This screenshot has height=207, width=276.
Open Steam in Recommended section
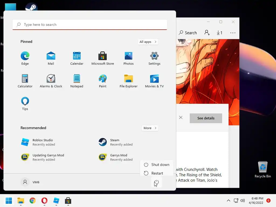pyautogui.click(x=115, y=142)
